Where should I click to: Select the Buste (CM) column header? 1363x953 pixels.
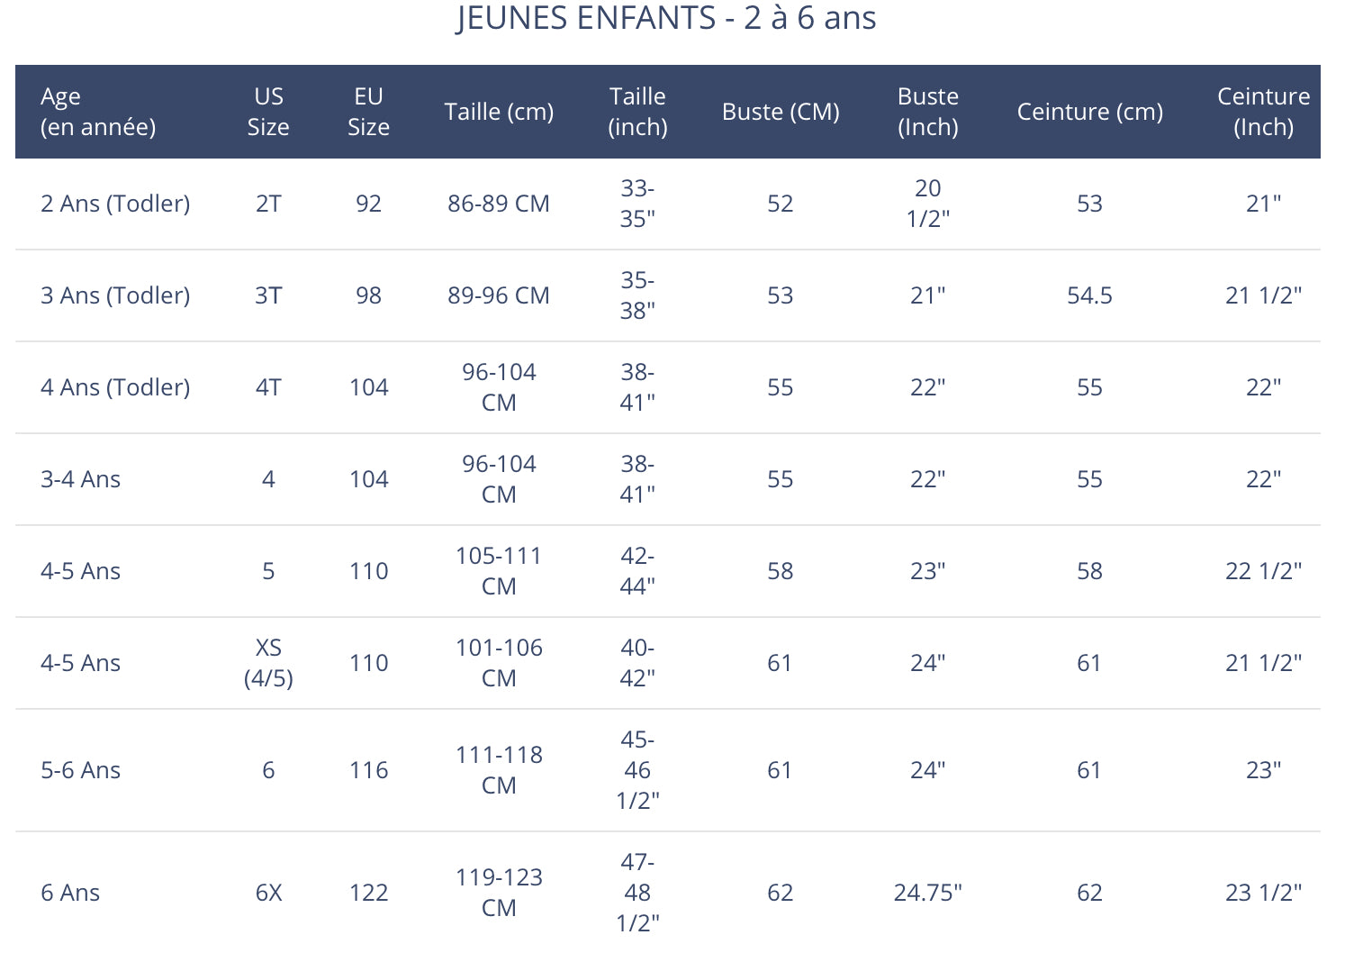(x=781, y=112)
